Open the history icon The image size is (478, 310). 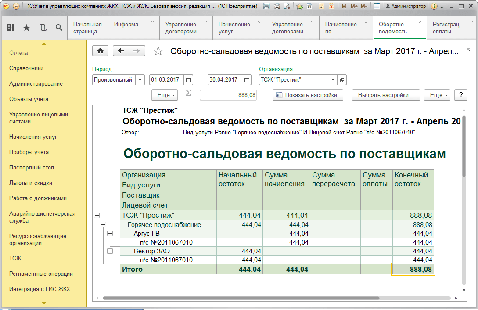(x=43, y=28)
